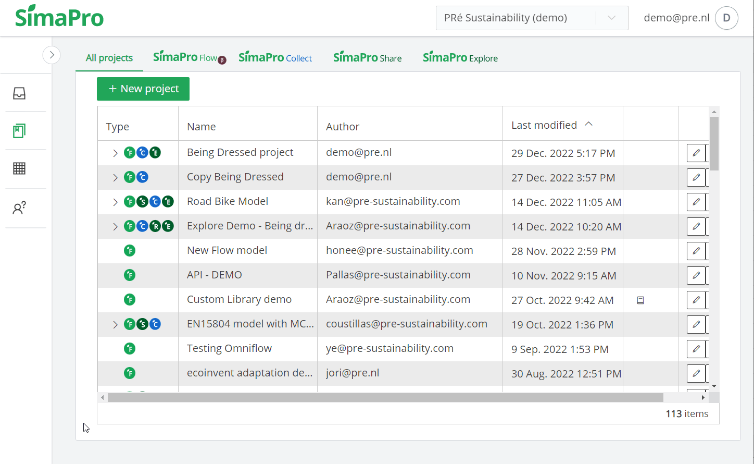Open the inbox icon in the left sidebar
Image resolution: width=754 pixels, height=464 pixels.
click(19, 93)
